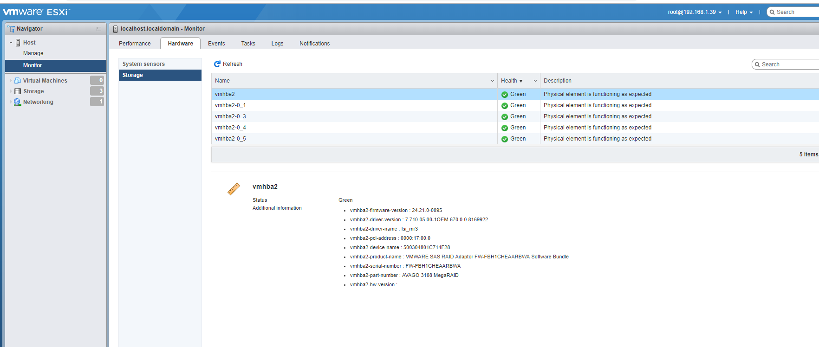Click the vmhba2-part-number AVAGO 3108 MegaRAID line

(x=404, y=276)
